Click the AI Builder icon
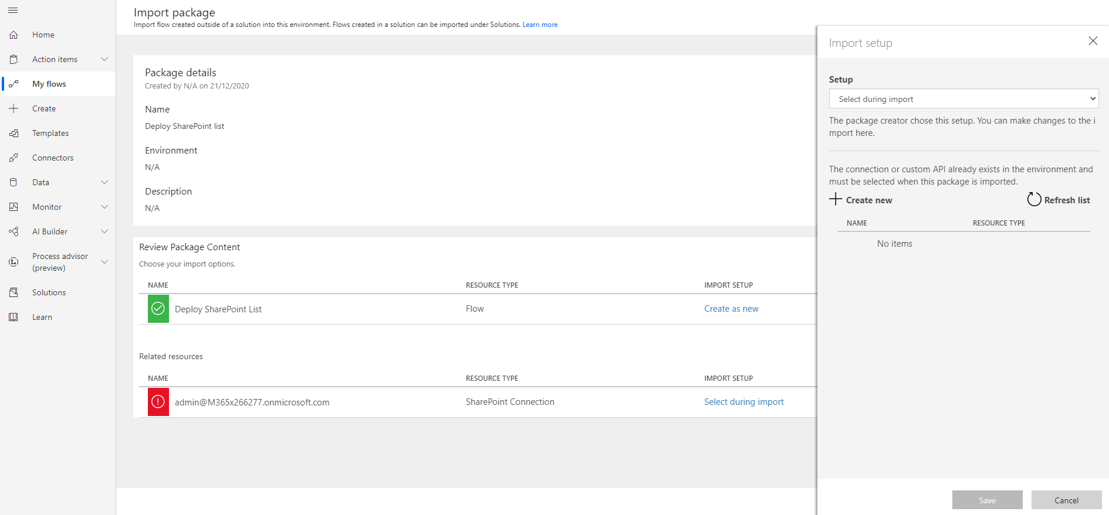 13,231
